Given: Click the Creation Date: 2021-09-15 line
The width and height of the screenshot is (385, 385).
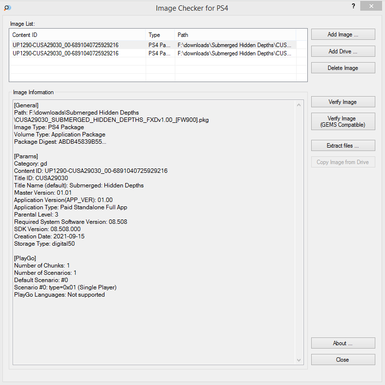Looking at the screenshot, I should click(50, 236).
